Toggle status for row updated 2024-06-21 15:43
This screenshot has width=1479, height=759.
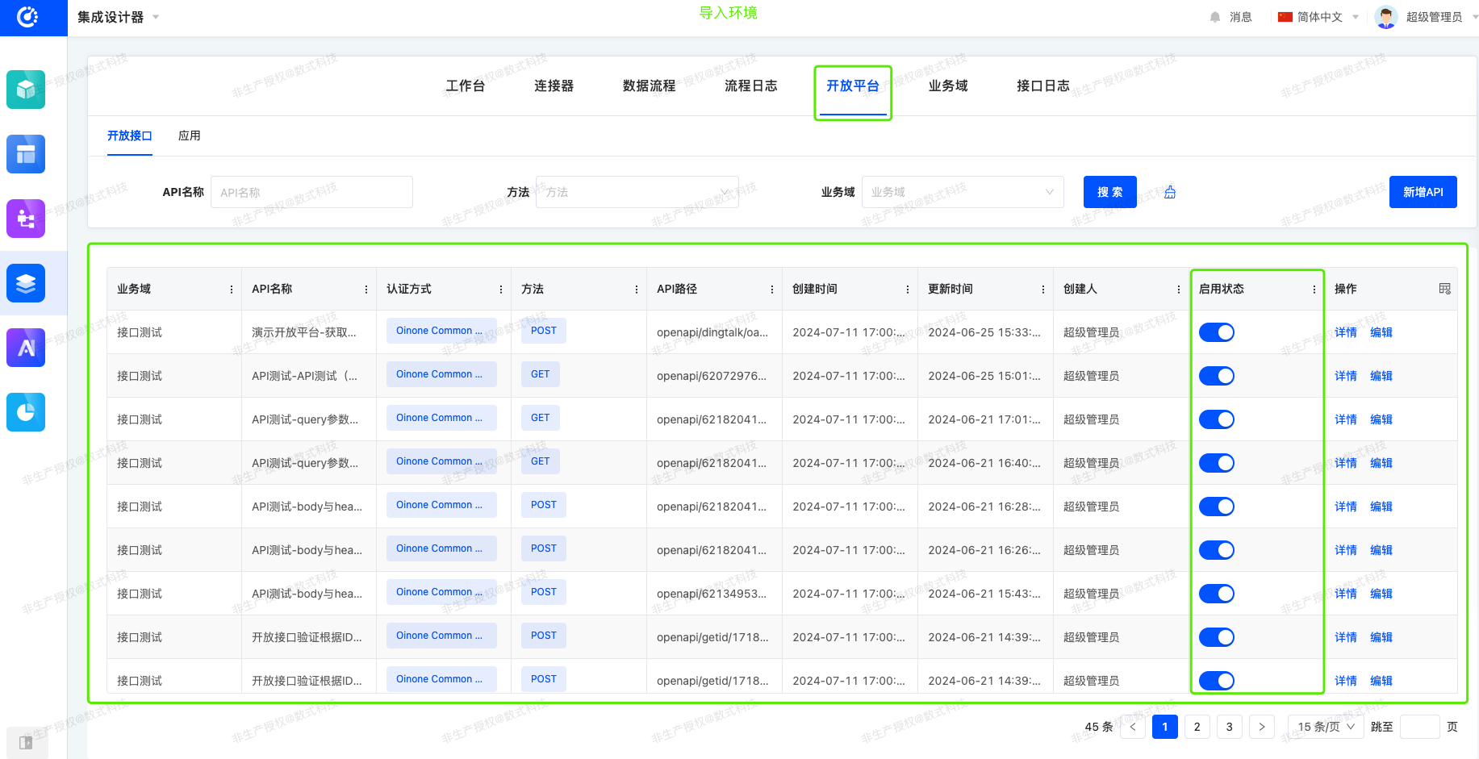point(1217,594)
